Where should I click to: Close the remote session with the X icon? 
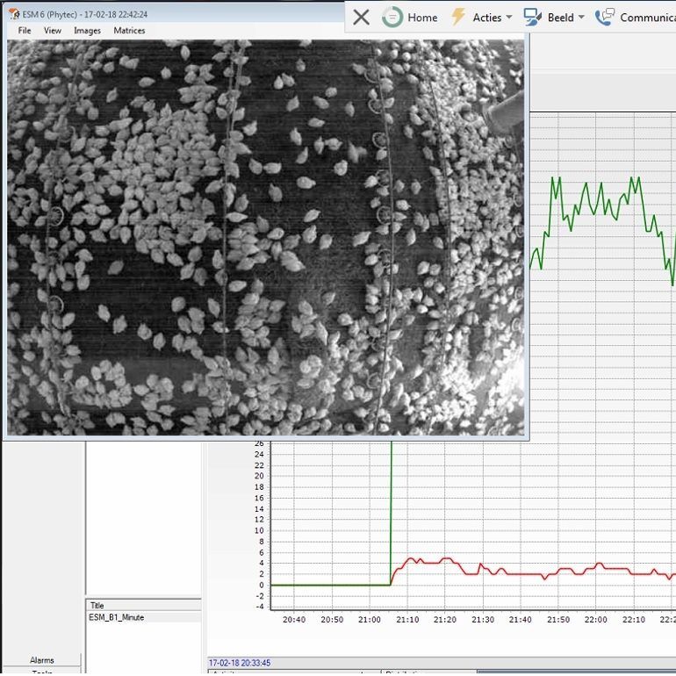tap(361, 18)
